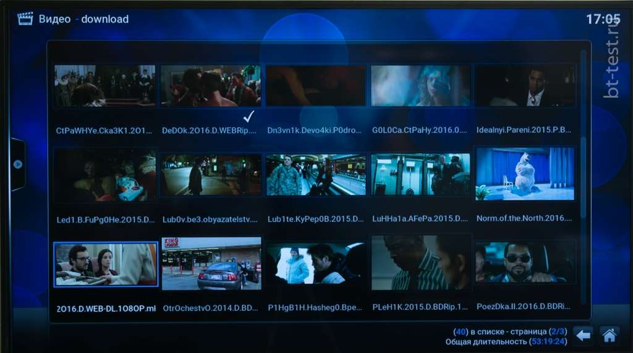Play Dn3vn1k.Devo4ki video
Viewport: 633px width, 353px height.
pos(315,85)
